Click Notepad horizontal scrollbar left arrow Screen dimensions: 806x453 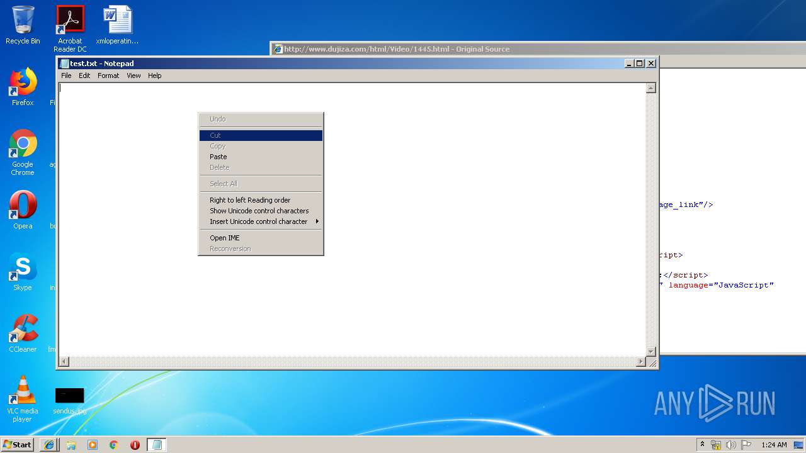coord(64,362)
